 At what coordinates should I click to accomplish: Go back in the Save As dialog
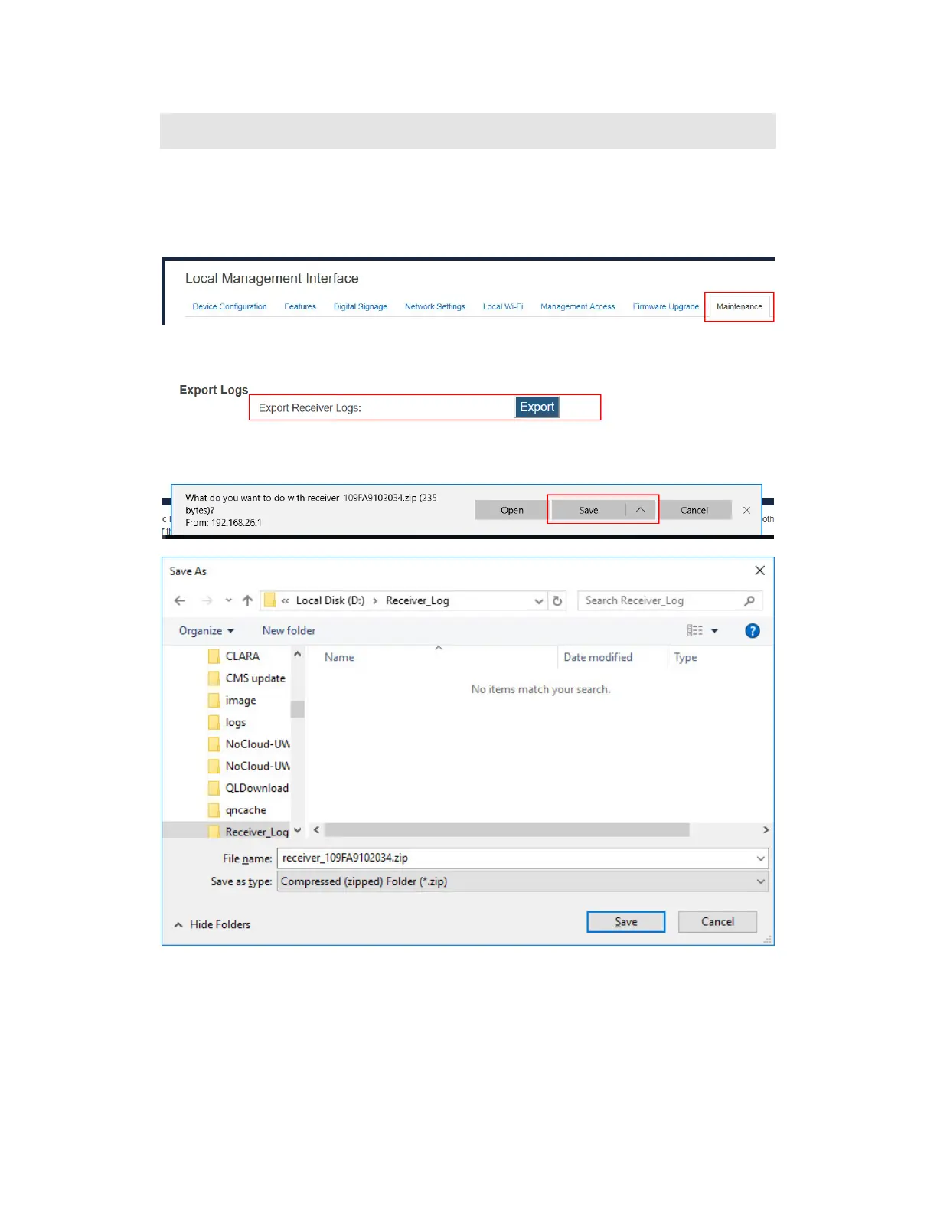click(x=180, y=601)
